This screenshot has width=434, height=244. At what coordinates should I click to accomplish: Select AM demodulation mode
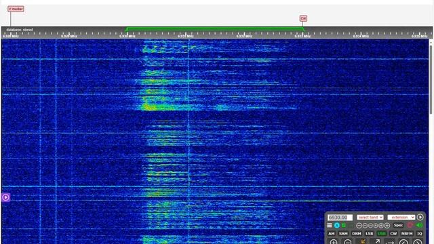(332, 233)
